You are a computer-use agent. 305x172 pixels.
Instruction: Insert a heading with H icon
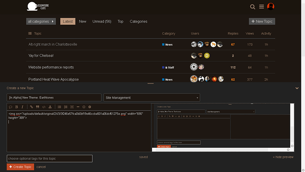coord(72,107)
